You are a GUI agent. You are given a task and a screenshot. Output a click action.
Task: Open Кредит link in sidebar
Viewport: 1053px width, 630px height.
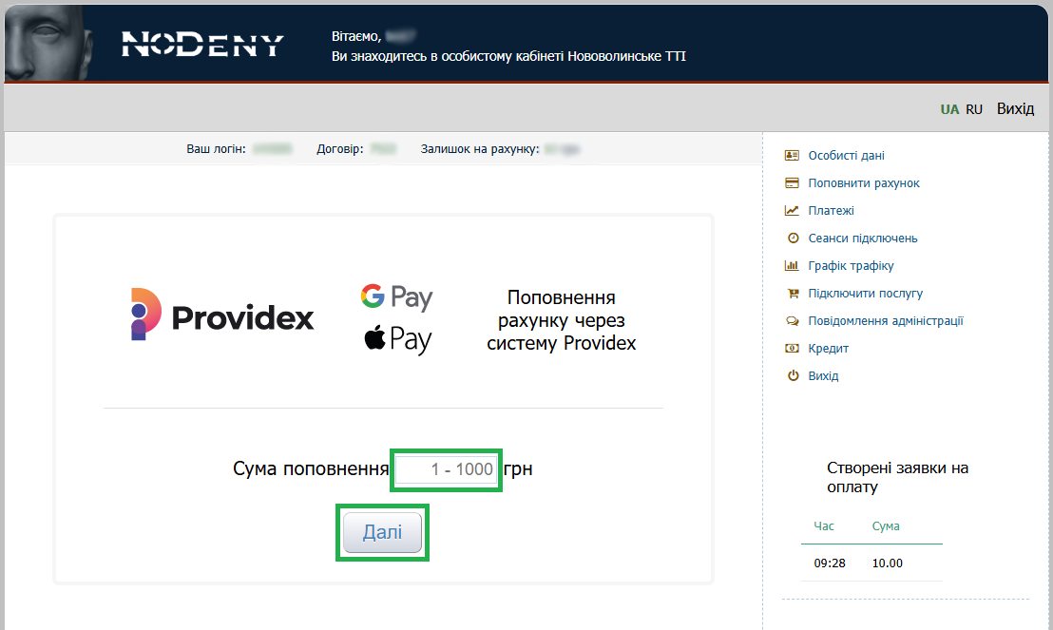[x=828, y=348]
